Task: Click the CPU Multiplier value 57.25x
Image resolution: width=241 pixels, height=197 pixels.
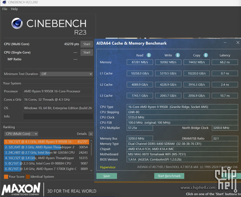Action: [x=140, y=128]
